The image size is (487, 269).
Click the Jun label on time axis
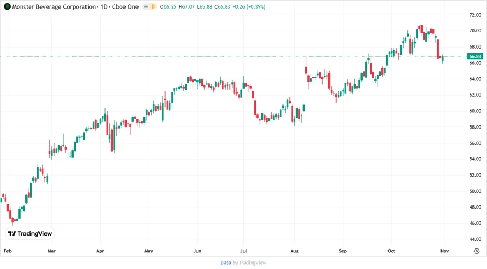(x=197, y=251)
